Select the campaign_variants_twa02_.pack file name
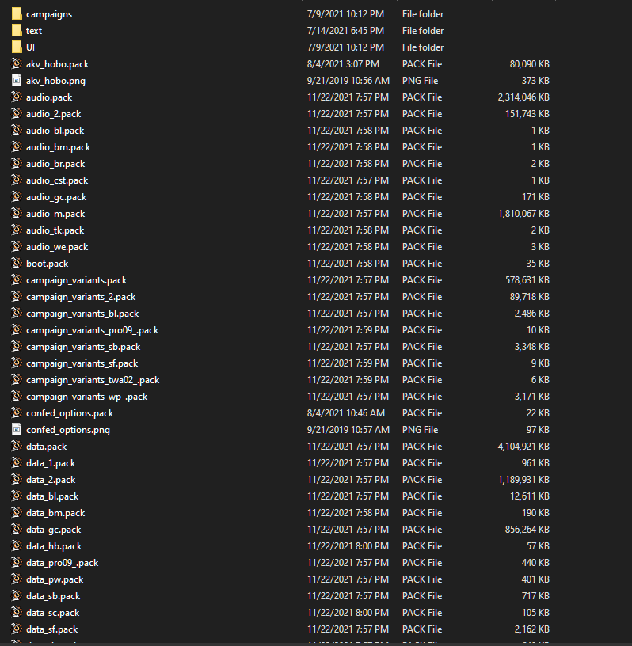The width and height of the screenshot is (632, 646). (x=92, y=380)
